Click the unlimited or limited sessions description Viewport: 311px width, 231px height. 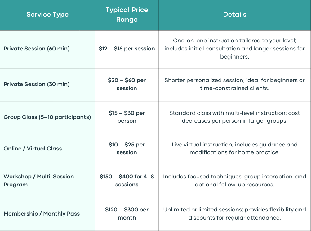(x=235, y=214)
